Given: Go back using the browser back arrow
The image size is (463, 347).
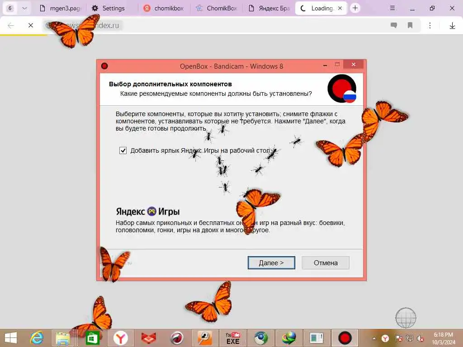Looking at the screenshot, I should [x=11, y=25].
